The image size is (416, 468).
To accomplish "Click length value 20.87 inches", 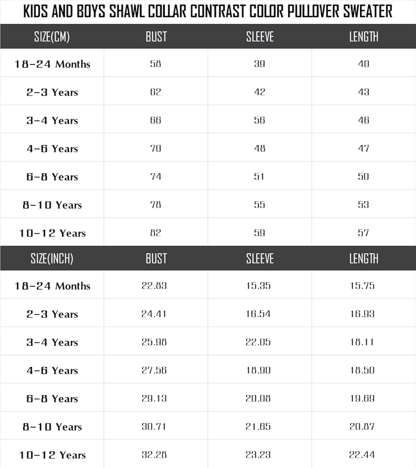I will (x=362, y=426).
